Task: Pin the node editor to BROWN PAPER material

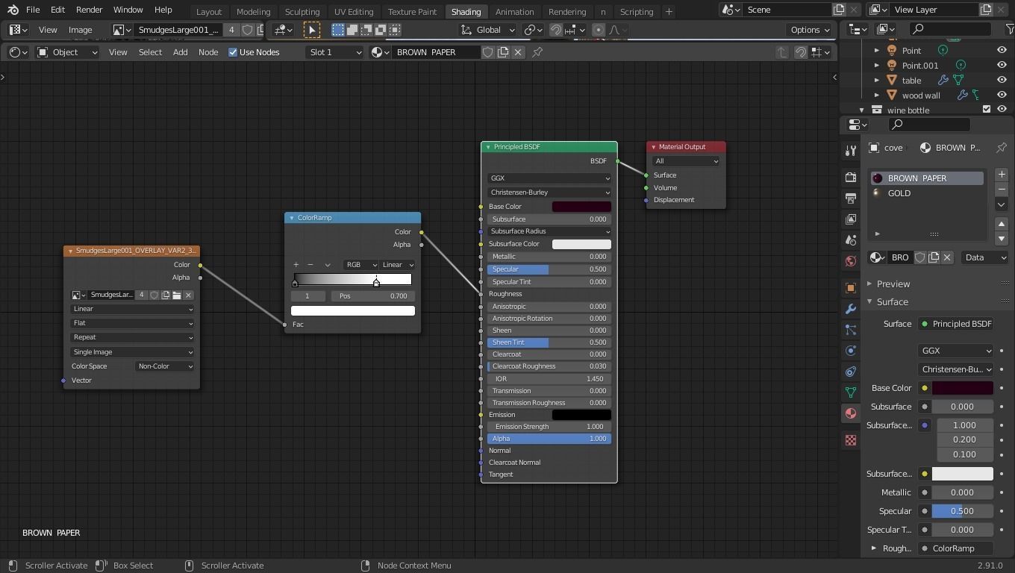Action: [537, 52]
